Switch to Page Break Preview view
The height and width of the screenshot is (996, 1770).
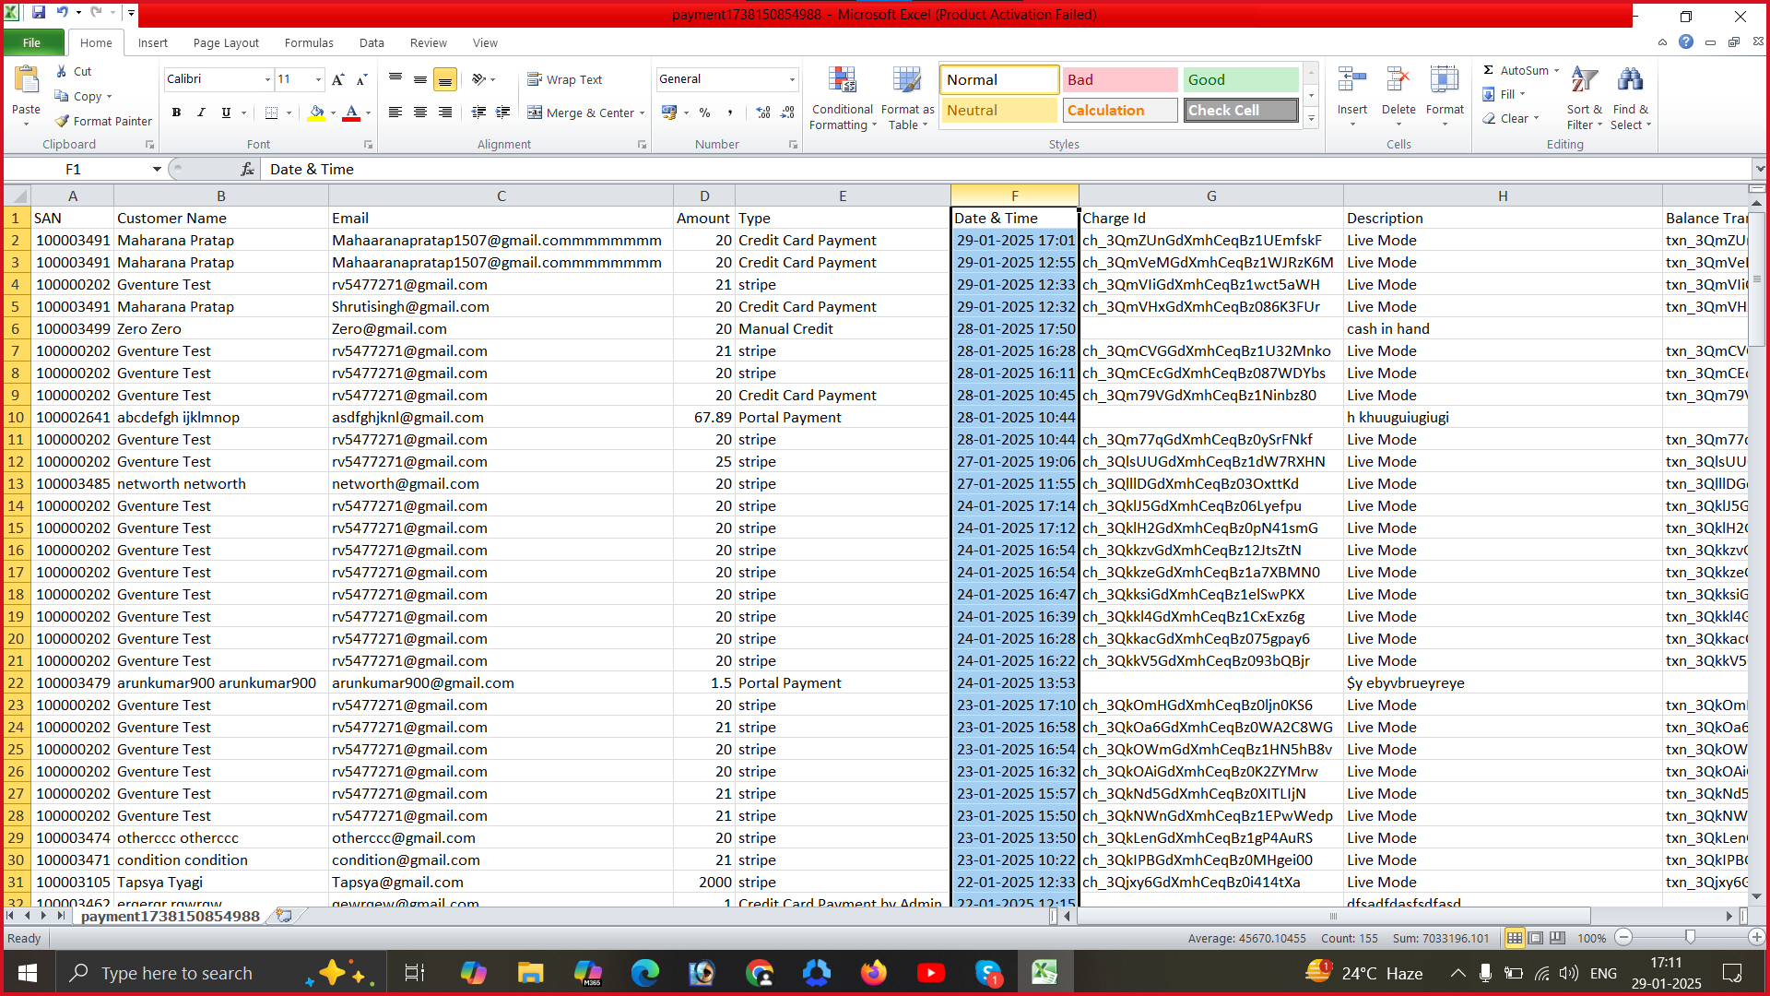[x=1557, y=938]
